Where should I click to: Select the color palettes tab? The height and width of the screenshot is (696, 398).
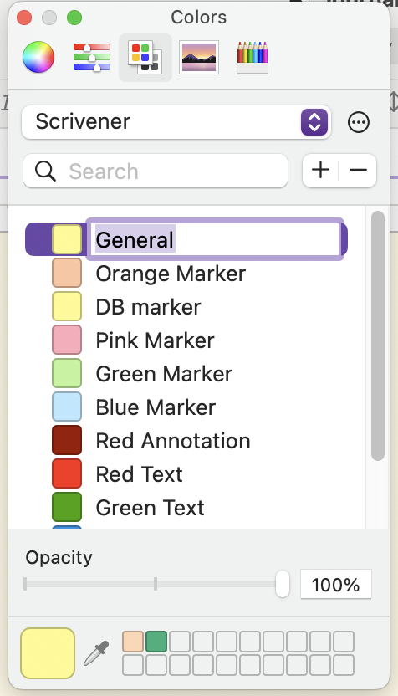click(x=145, y=58)
